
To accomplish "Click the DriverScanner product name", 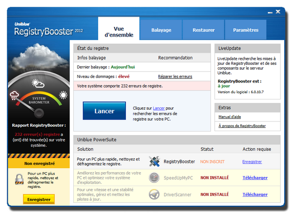I will (178, 195).
